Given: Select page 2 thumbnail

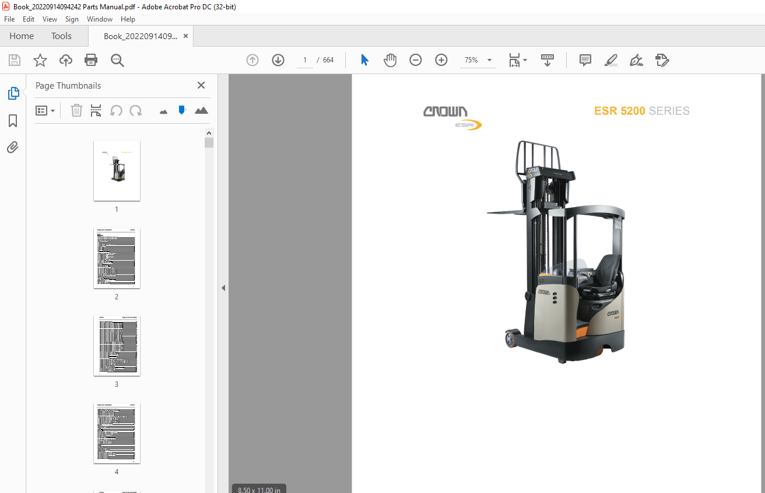Looking at the screenshot, I should coord(117,258).
